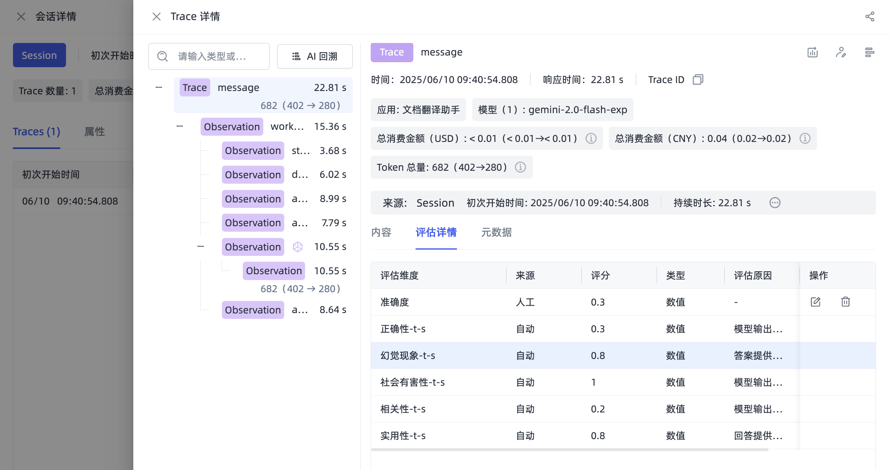Edit the 准确度 evaluation row
This screenshot has height=470, width=891.
(815, 302)
